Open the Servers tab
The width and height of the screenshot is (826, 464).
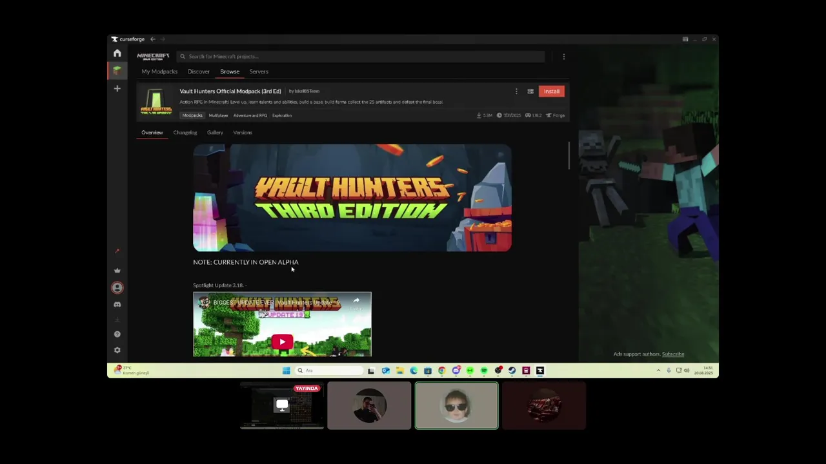tap(259, 72)
